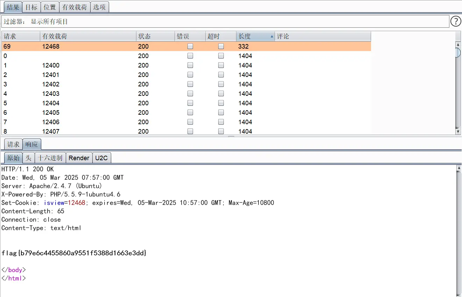This screenshot has height=297, width=462.
Task: Click the help question mark icon
Action: tap(455, 21)
